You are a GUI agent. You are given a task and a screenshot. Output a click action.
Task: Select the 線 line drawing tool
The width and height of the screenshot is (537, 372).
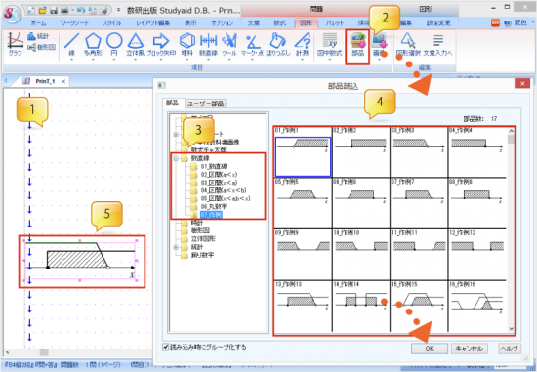71,45
